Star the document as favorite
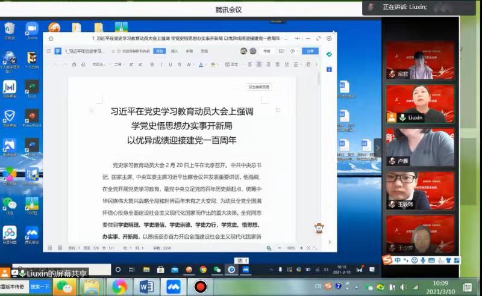Screen dimensions: 482x296 click(x=112, y=51)
